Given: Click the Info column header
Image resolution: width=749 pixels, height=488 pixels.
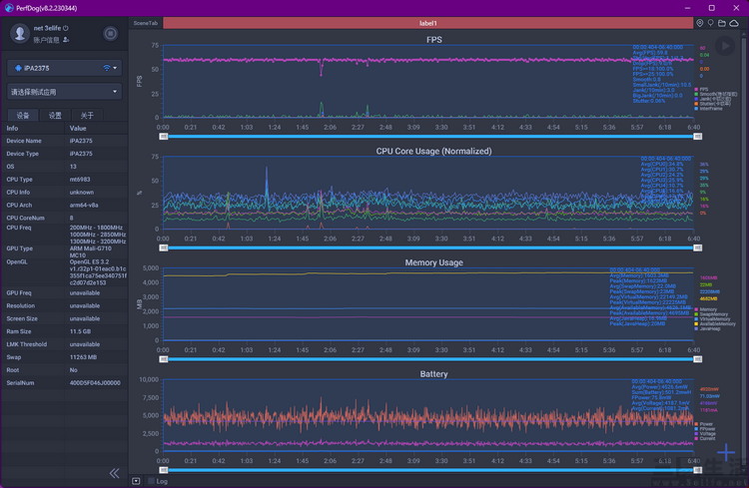Looking at the screenshot, I should [x=12, y=128].
